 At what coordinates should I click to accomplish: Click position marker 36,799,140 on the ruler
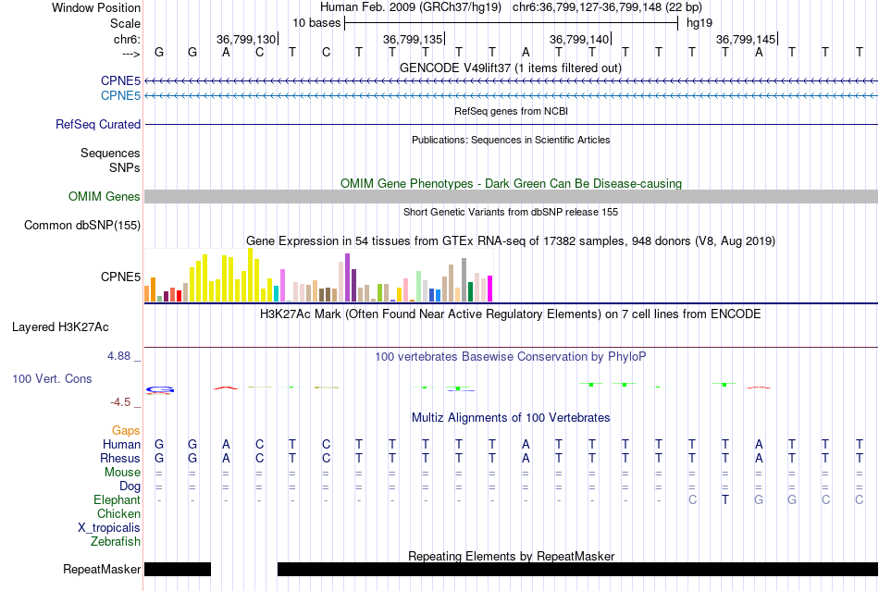[579, 39]
